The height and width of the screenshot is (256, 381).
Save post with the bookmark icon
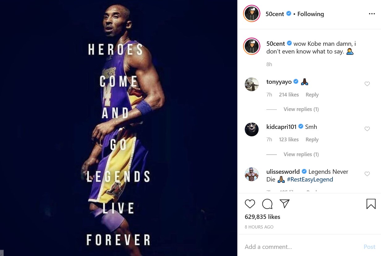click(x=371, y=204)
